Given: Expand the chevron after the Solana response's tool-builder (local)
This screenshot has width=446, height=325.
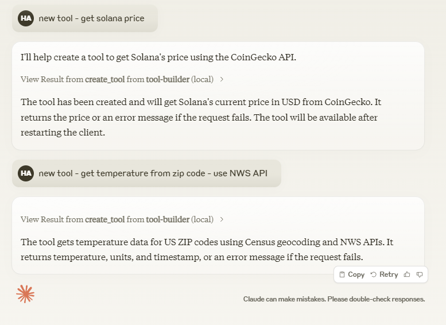Looking at the screenshot, I should tap(222, 79).
